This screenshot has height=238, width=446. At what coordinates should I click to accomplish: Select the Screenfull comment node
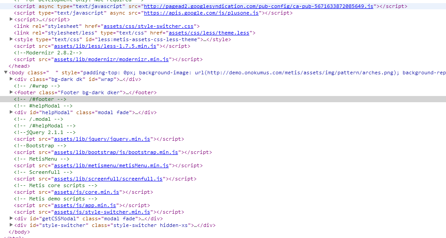click(x=43, y=172)
